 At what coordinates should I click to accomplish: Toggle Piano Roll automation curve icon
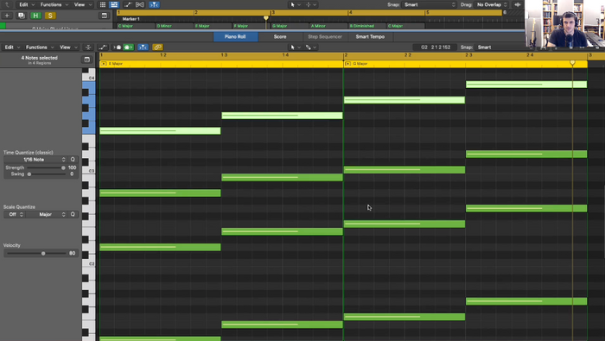[103, 47]
